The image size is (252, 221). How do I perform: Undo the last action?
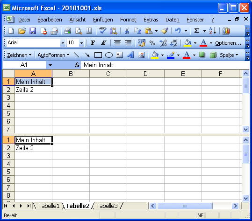(x=178, y=31)
